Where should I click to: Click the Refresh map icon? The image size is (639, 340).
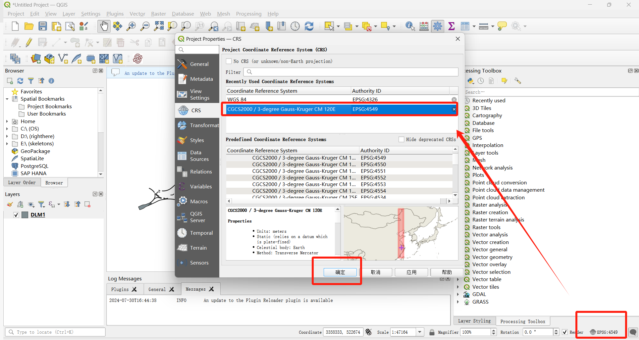point(309,26)
